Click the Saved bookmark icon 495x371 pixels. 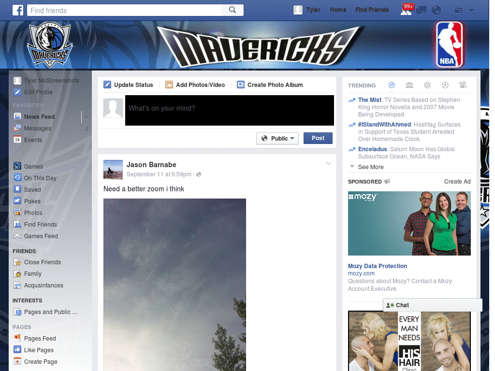[x=17, y=189]
